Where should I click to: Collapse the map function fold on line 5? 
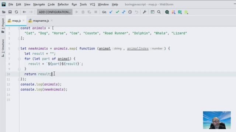point(19,48)
